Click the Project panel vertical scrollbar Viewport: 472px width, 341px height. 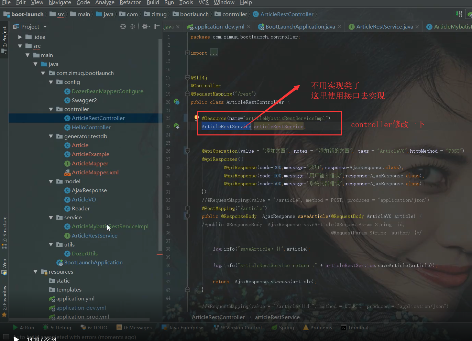[160, 144]
